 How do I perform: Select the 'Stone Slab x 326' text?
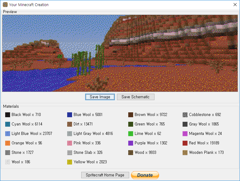(x=88, y=153)
